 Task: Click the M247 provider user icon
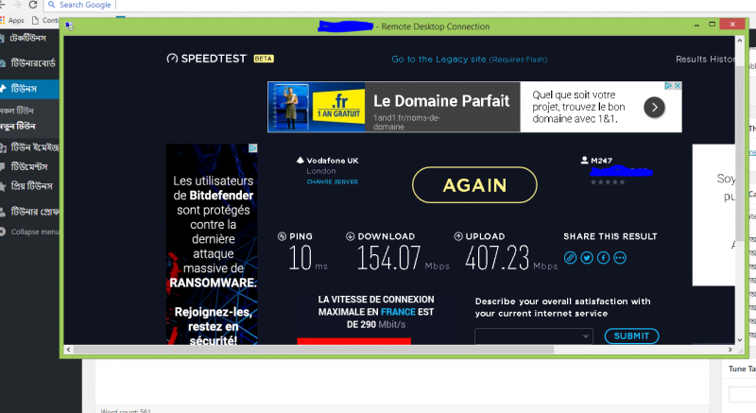point(584,160)
